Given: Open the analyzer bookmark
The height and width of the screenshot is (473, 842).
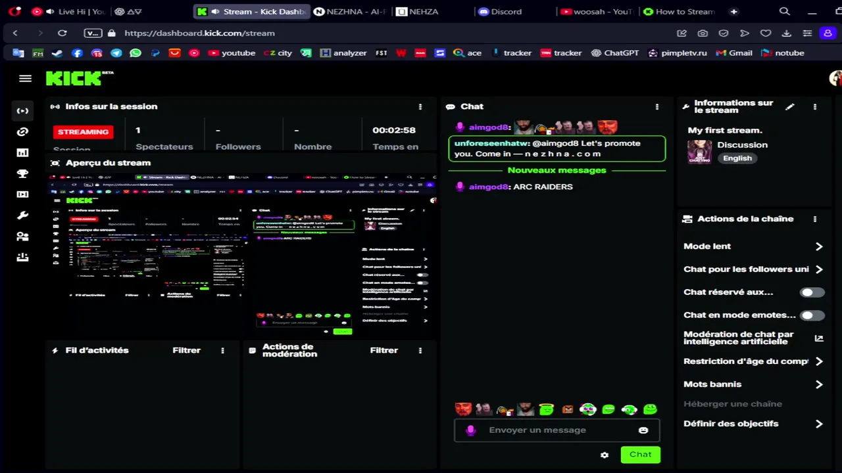Looking at the screenshot, I should [343, 53].
